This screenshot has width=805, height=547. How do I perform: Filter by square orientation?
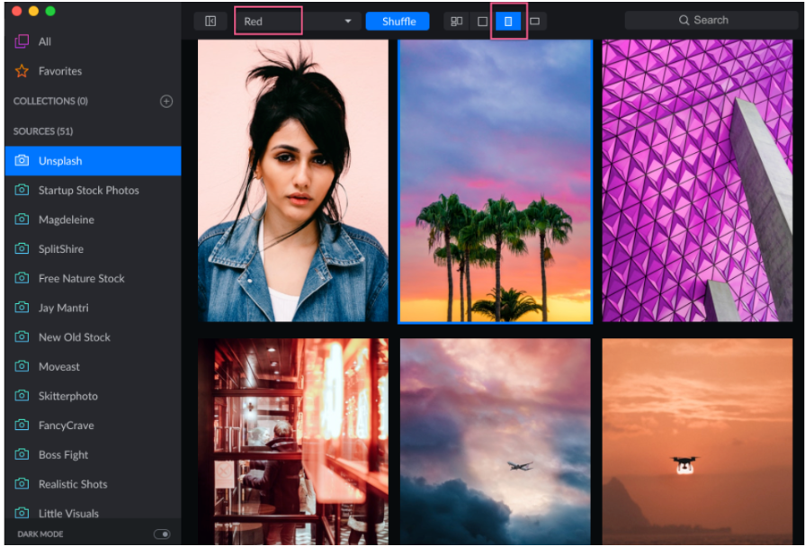click(x=482, y=22)
